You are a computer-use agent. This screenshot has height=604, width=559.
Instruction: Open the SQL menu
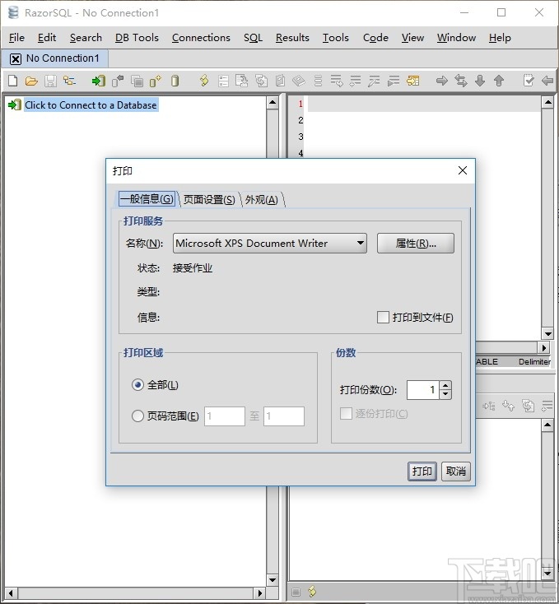tap(253, 38)
